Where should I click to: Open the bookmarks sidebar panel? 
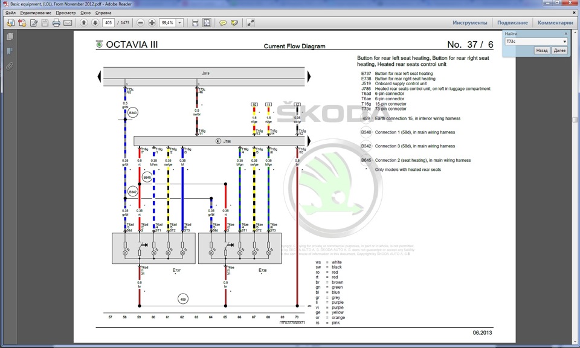coord(10,51)
